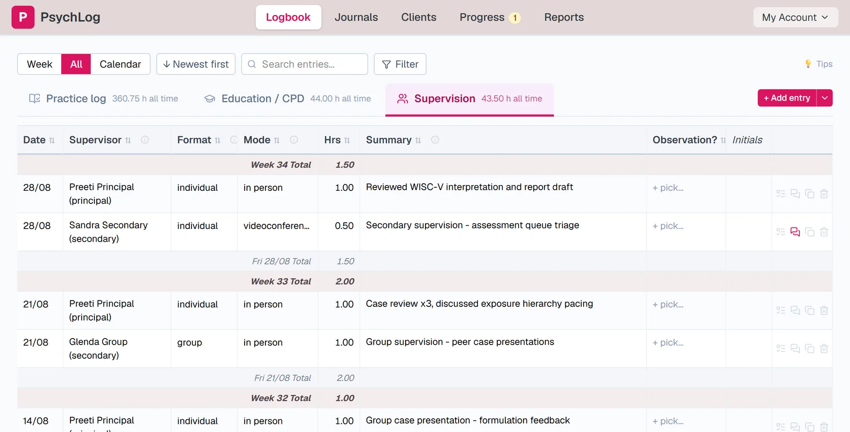850x432 pixels.
Task: Switch to Week view
Action: (x=40, y=64)
